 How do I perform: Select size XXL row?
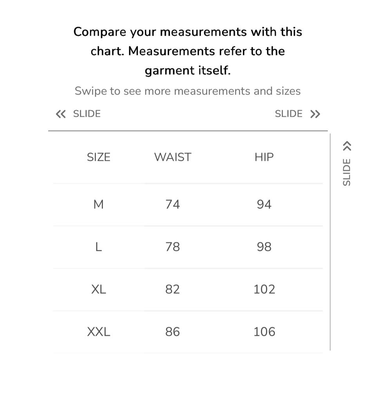(188, 332)
